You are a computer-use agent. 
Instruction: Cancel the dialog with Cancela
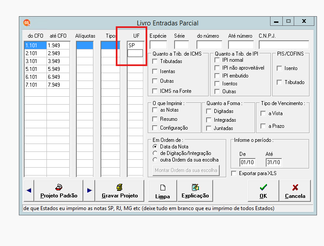[x=295, y=190]
